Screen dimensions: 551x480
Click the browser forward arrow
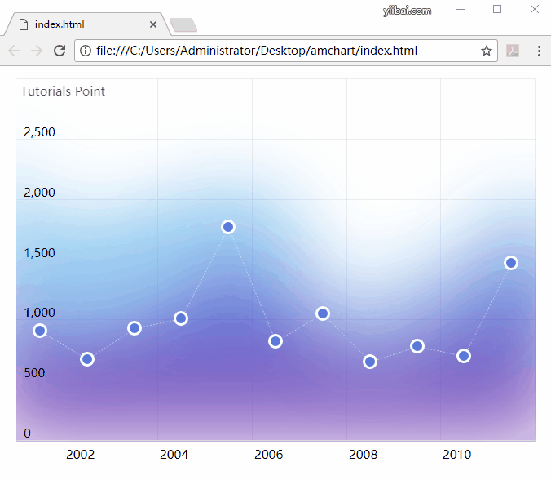(37, 51)
